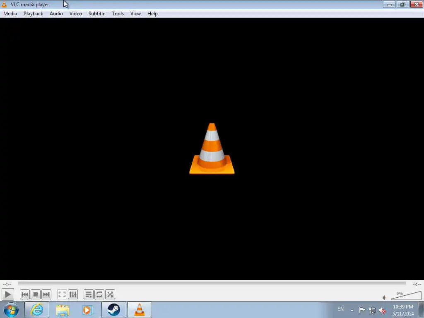Toggle fullscreen video mode
The height and width of the screenshot is (318, 424).
(62, 294)
